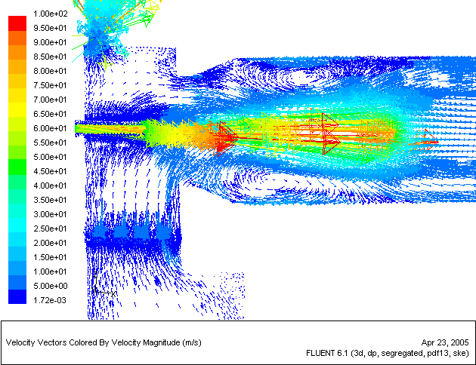Click the 5.50e+01 legend label
476x365 pixels.
[50, 143]
